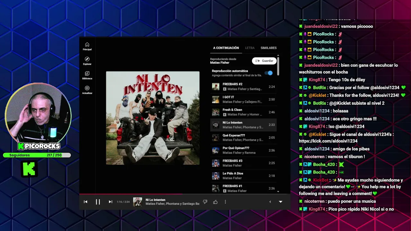This screenshot has height=231, width=411.
Task: Click the Qué Esperan??? thumbnail
Action: (215, 138)
